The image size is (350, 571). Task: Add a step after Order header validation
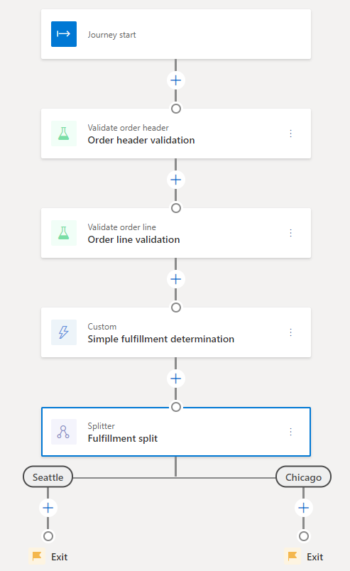click(x=176, y=180)
